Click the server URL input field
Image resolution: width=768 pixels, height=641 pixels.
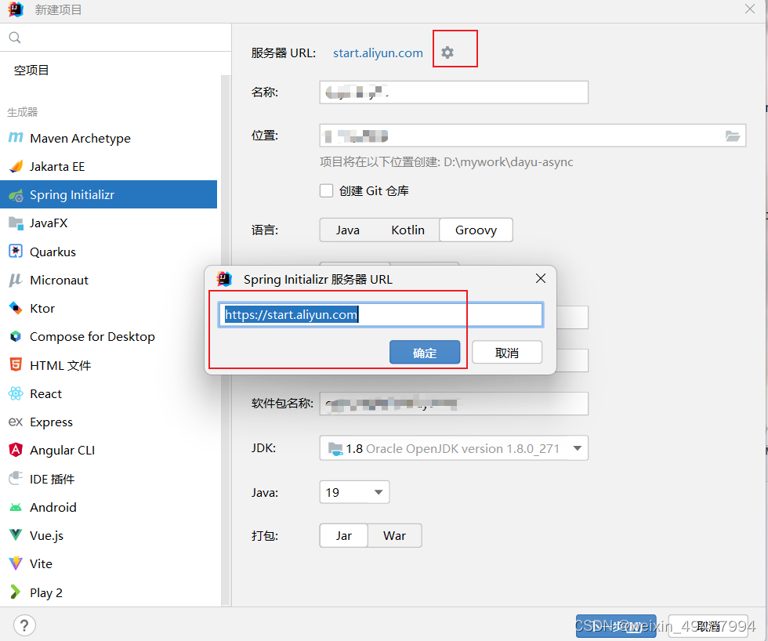click(380, 314)
